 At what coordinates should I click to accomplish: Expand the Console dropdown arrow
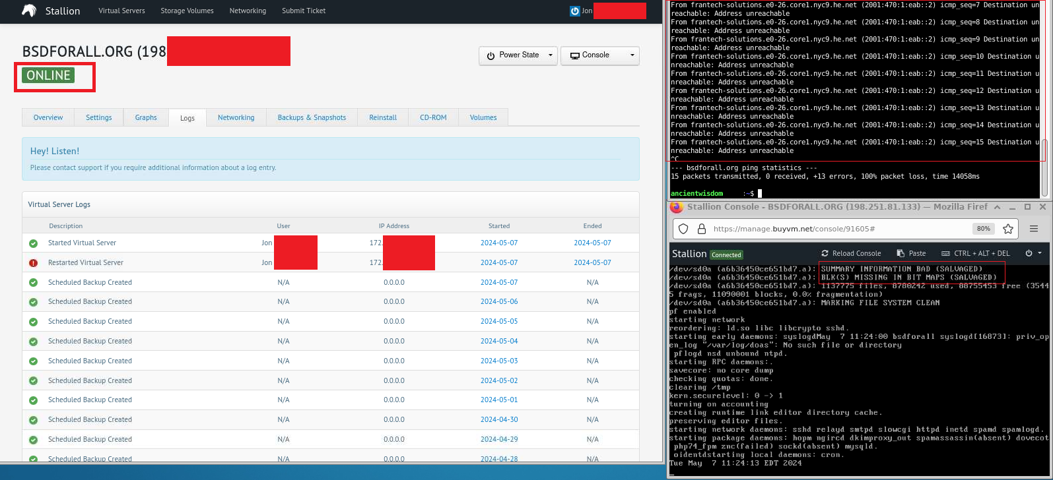point(632,55)
